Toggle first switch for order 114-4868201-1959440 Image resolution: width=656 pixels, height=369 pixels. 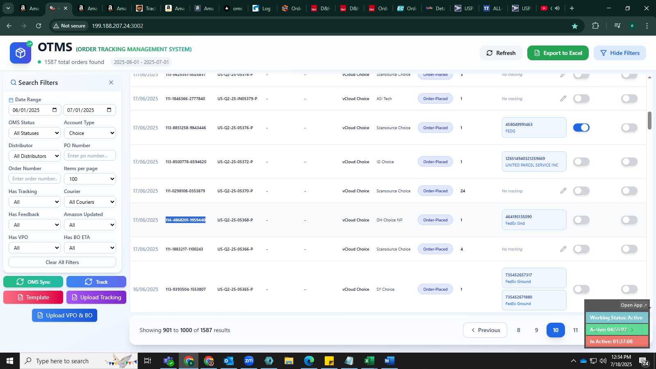pos(581,220)
